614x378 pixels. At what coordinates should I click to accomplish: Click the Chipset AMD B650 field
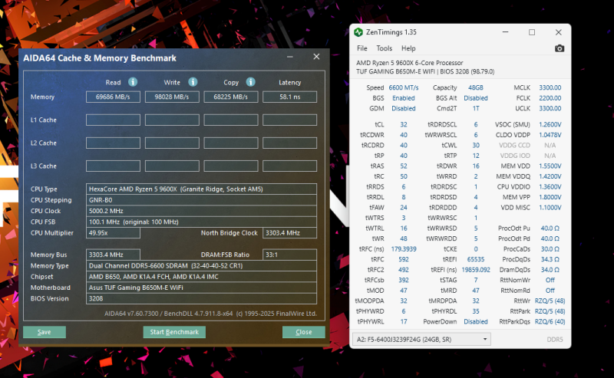201,277
